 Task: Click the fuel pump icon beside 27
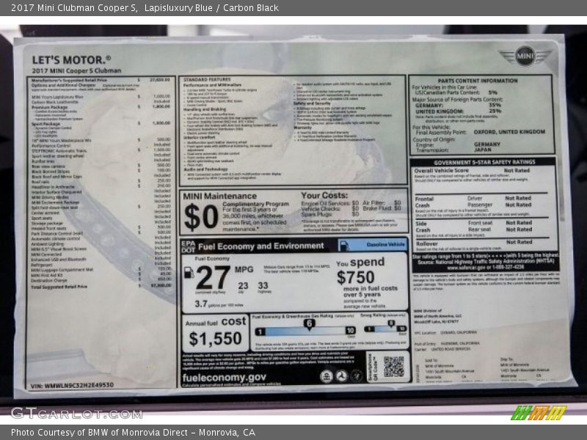[x=189, y=273]
